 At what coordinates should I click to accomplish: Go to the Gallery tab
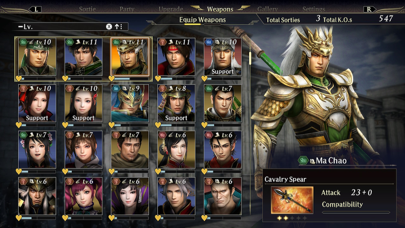(268, 9)
